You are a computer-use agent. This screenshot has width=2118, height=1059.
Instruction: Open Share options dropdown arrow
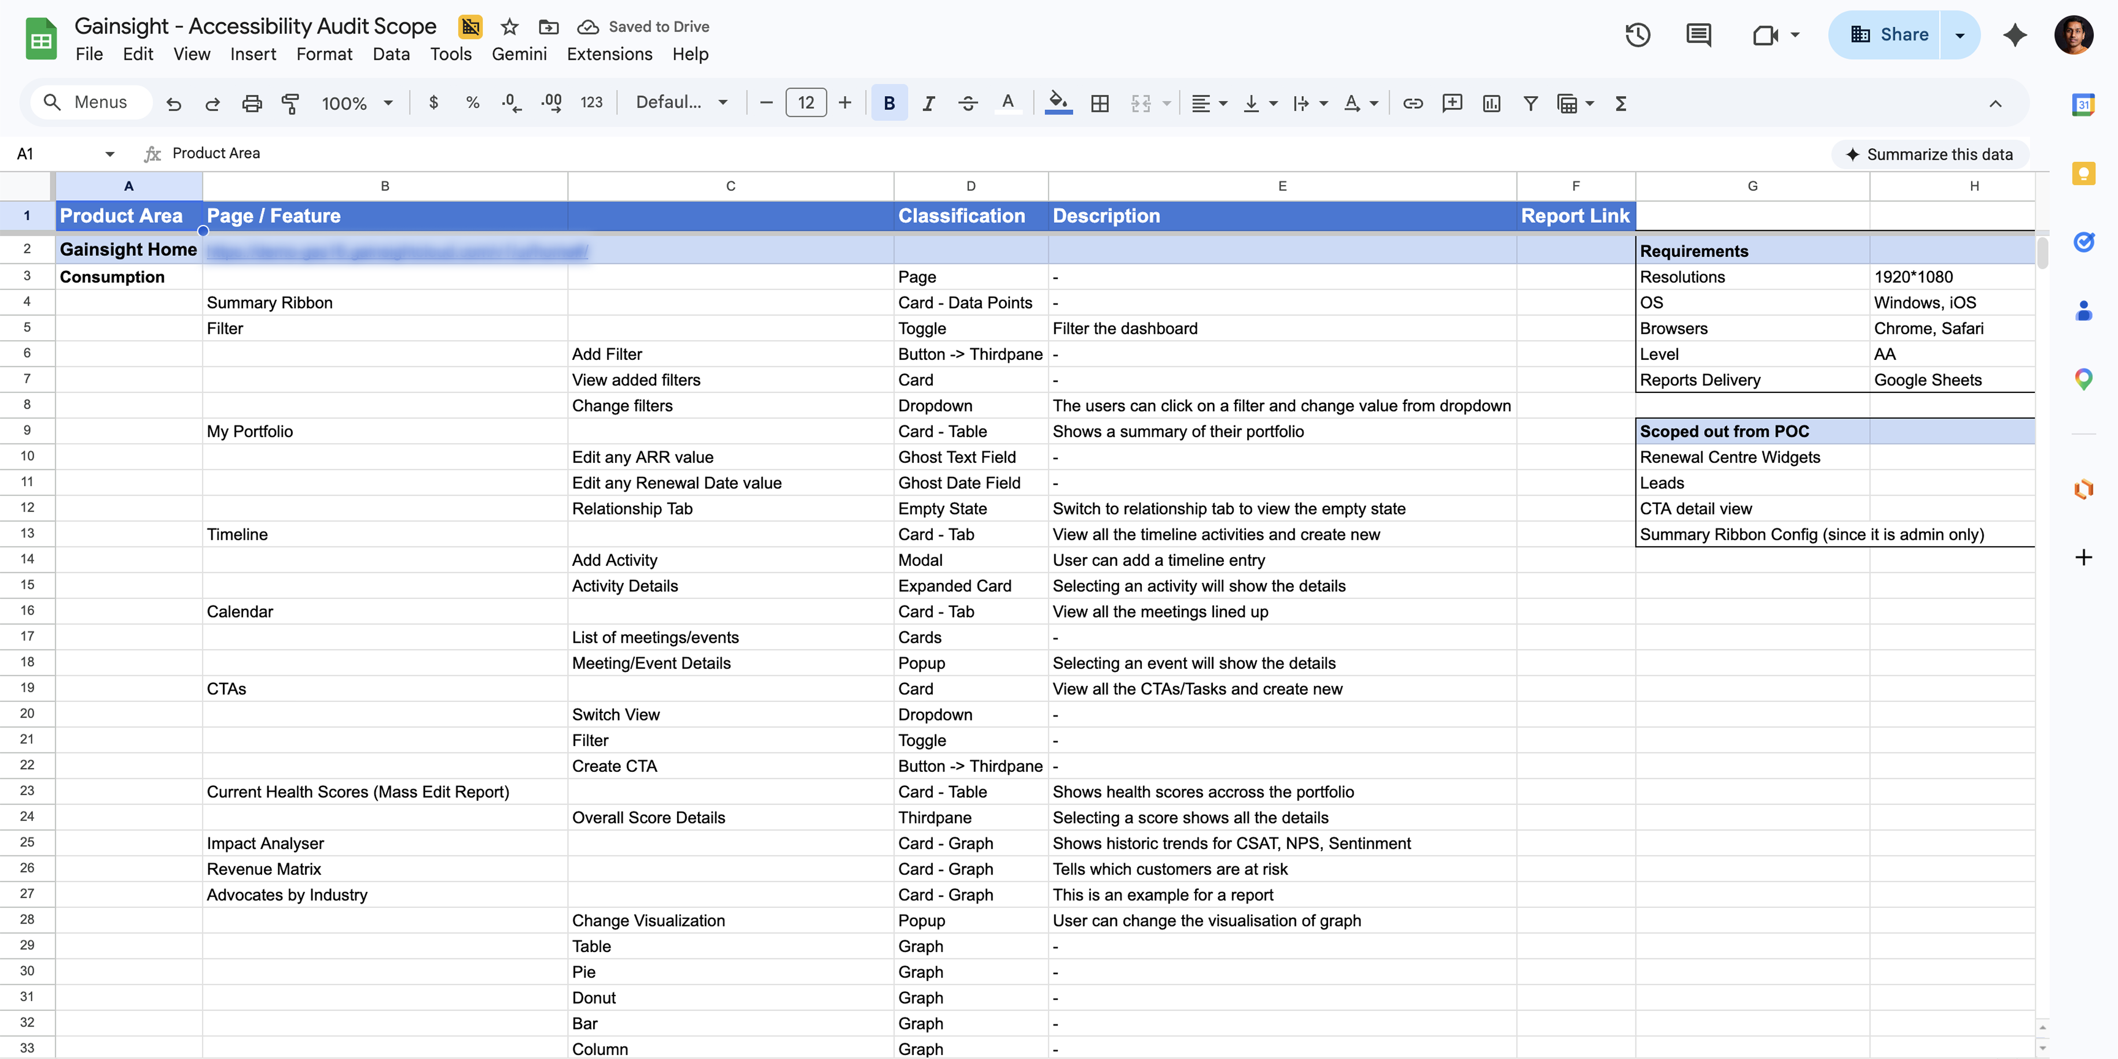point(1960,35)
